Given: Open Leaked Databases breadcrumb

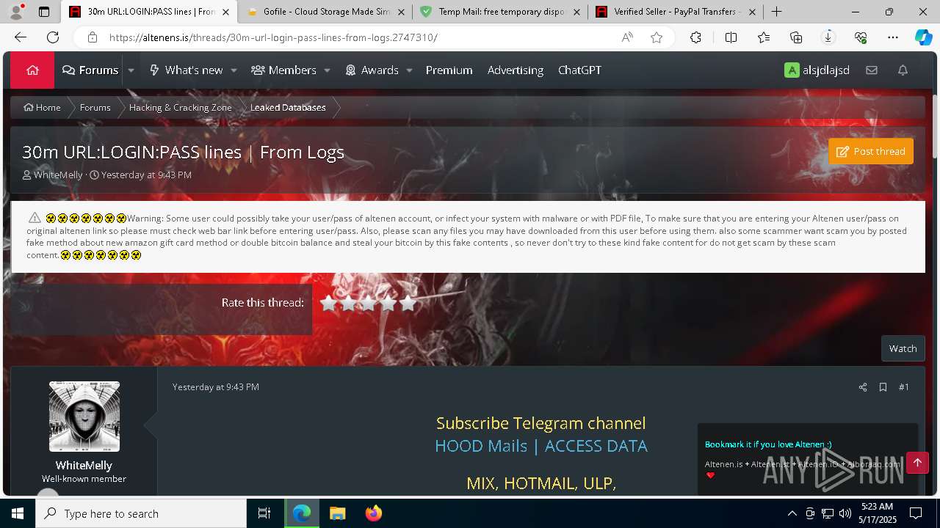Looking at the screenshot, I should coord(288,107).
